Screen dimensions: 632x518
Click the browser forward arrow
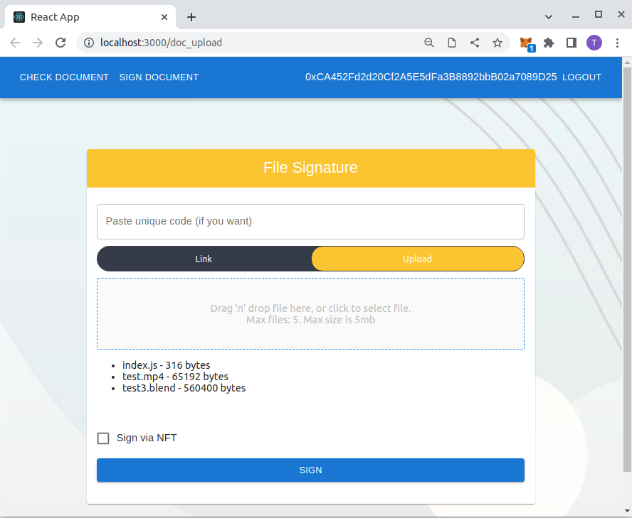[38, 43]
